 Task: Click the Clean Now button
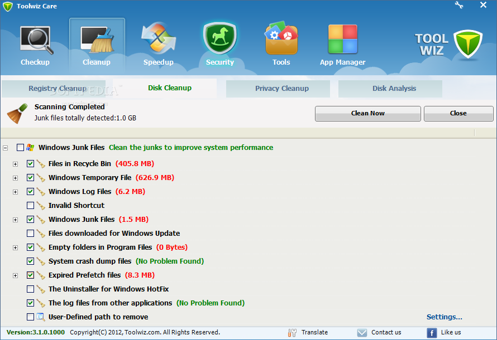pos(367,114)
